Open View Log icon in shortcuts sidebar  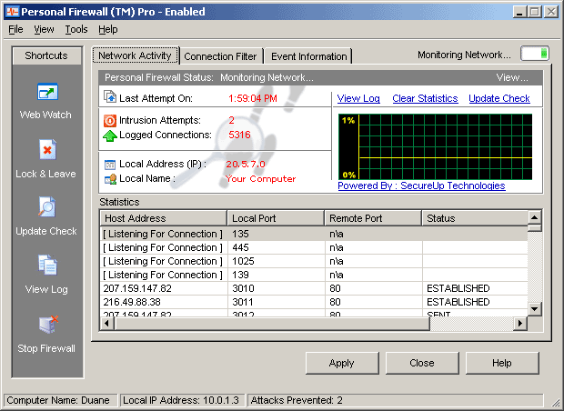pos(47,265)
